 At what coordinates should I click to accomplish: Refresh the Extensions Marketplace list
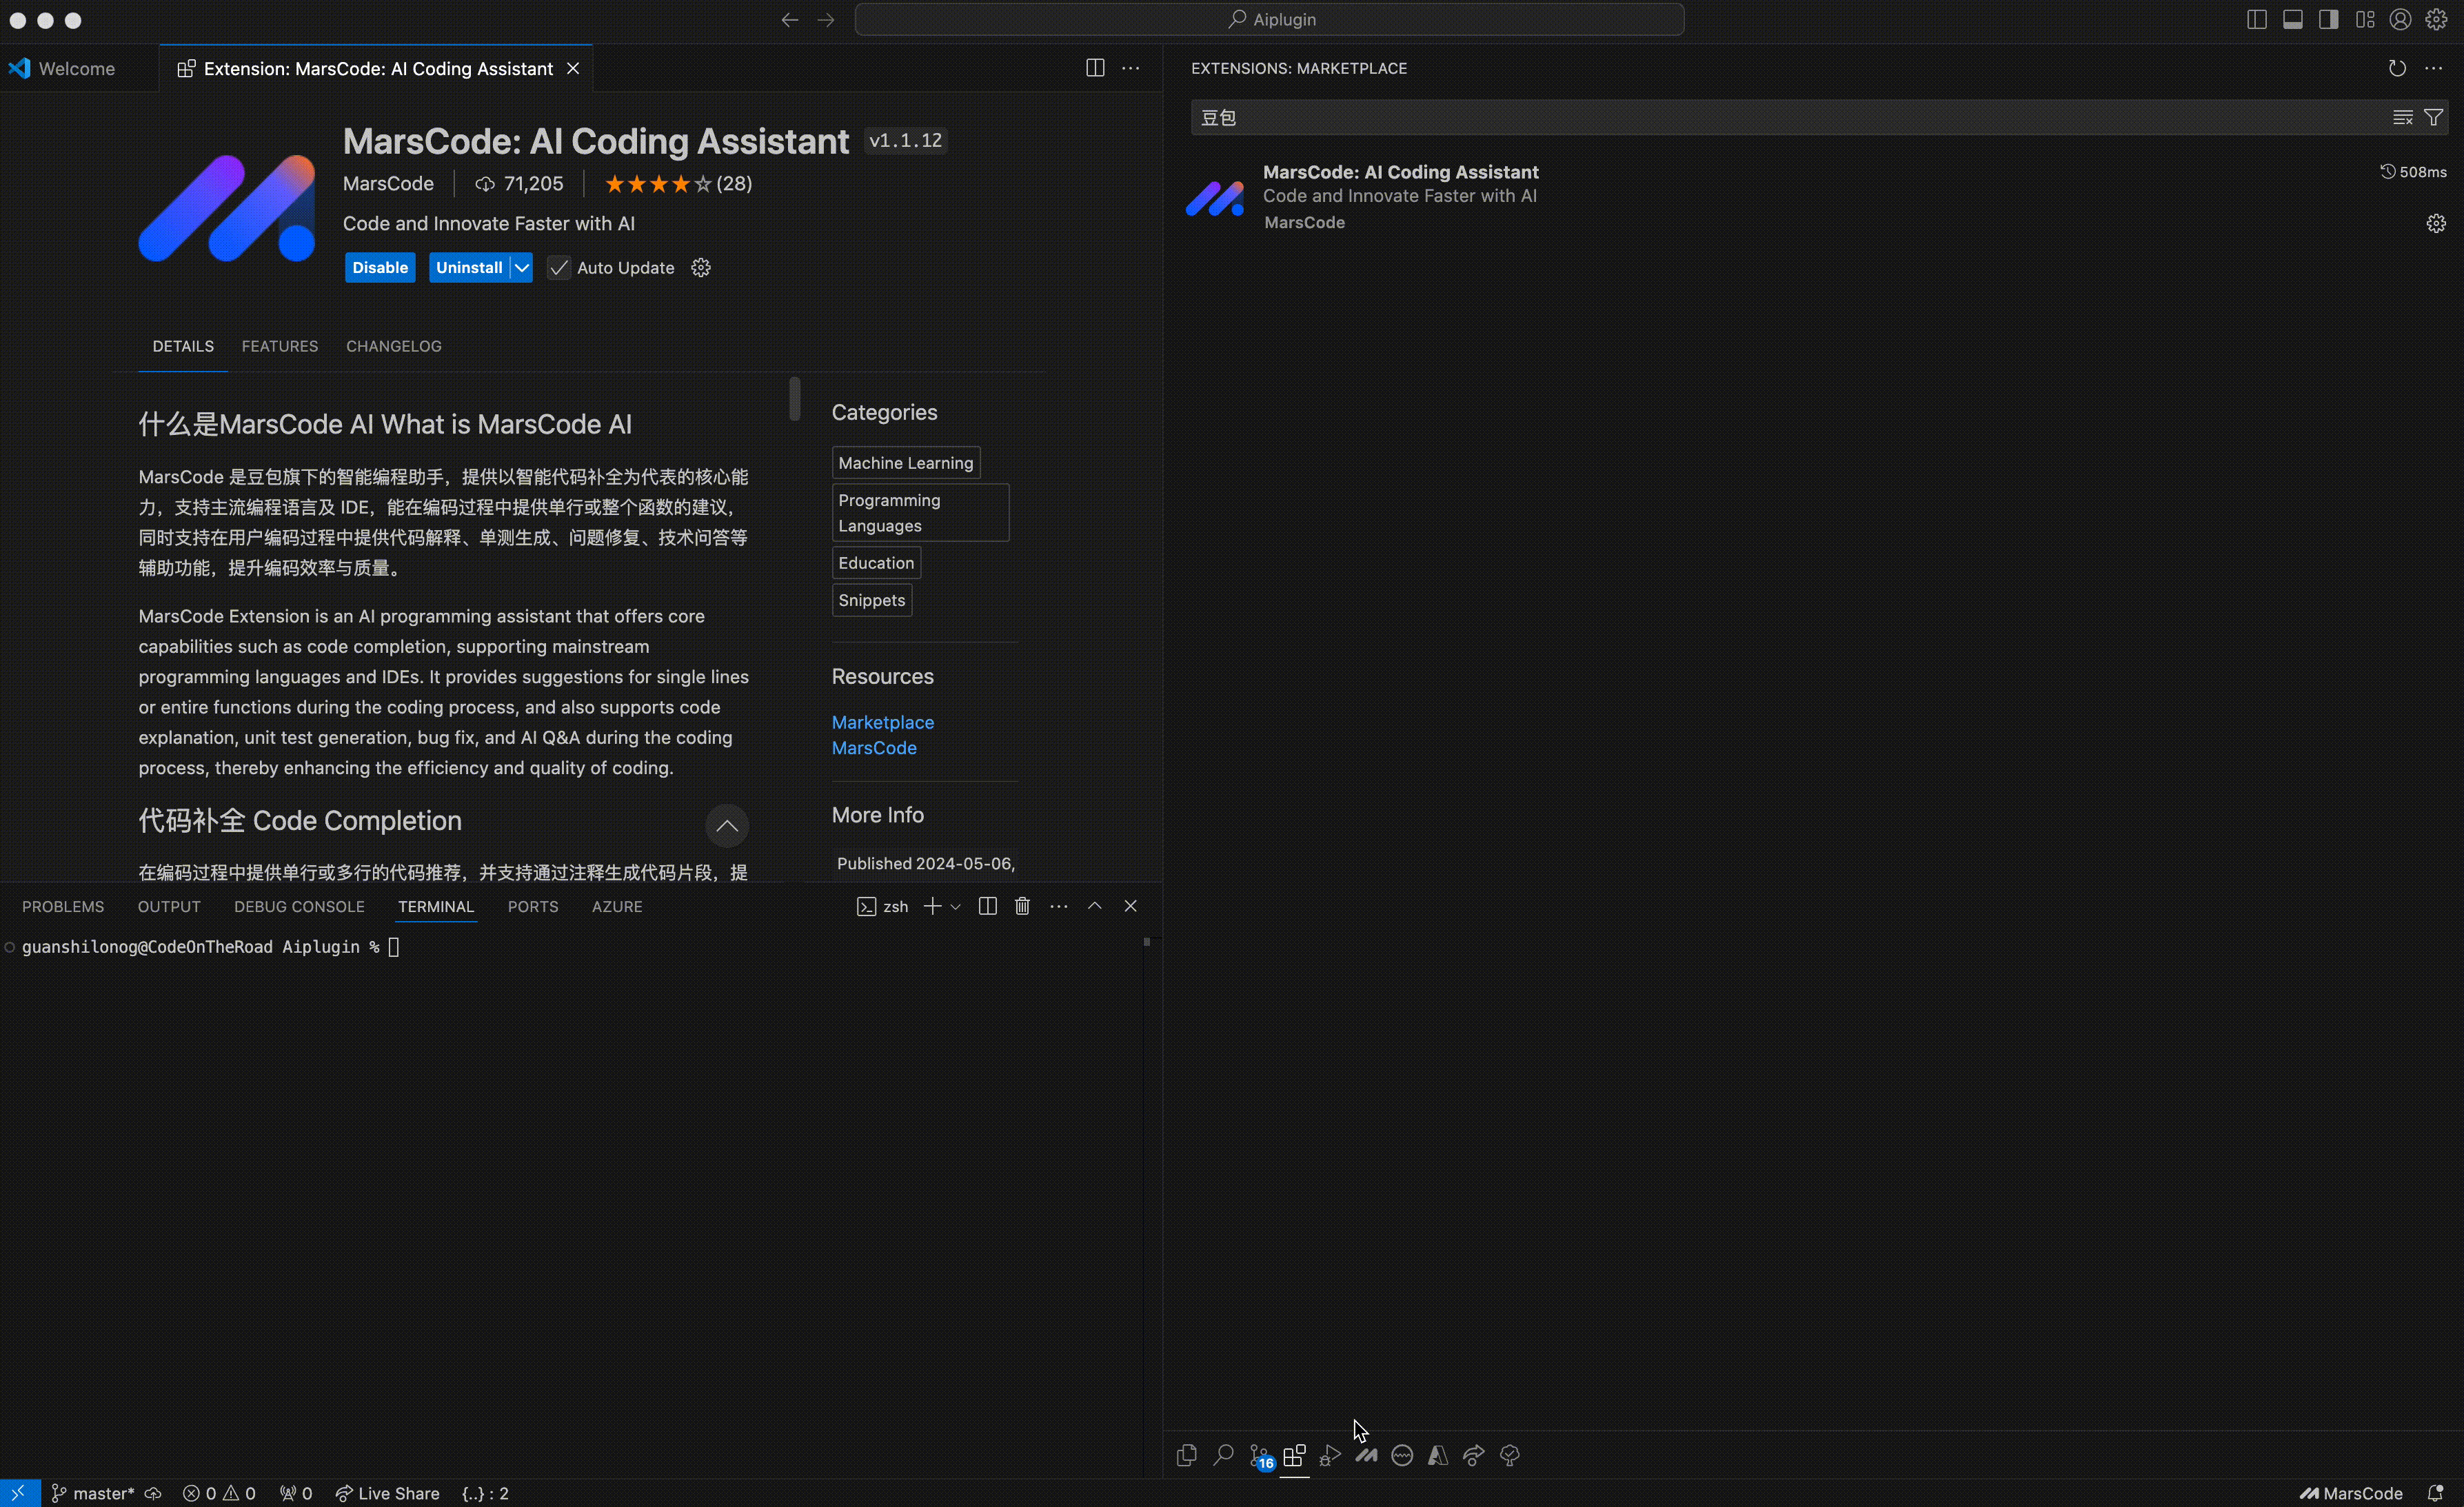(x=2397, y=68)
